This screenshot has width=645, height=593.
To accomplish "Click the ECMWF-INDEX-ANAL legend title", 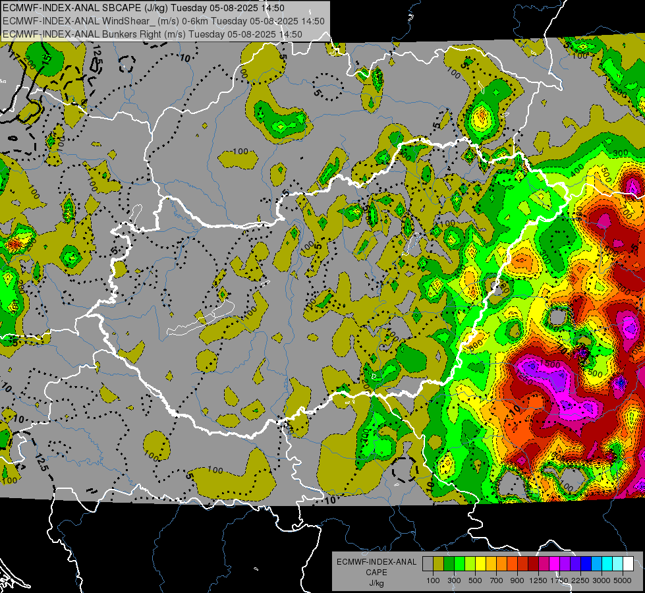I will 376,562.
